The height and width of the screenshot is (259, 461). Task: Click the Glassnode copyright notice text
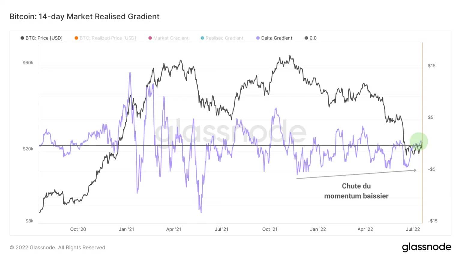pyautogui.click(x=58, y=248)
